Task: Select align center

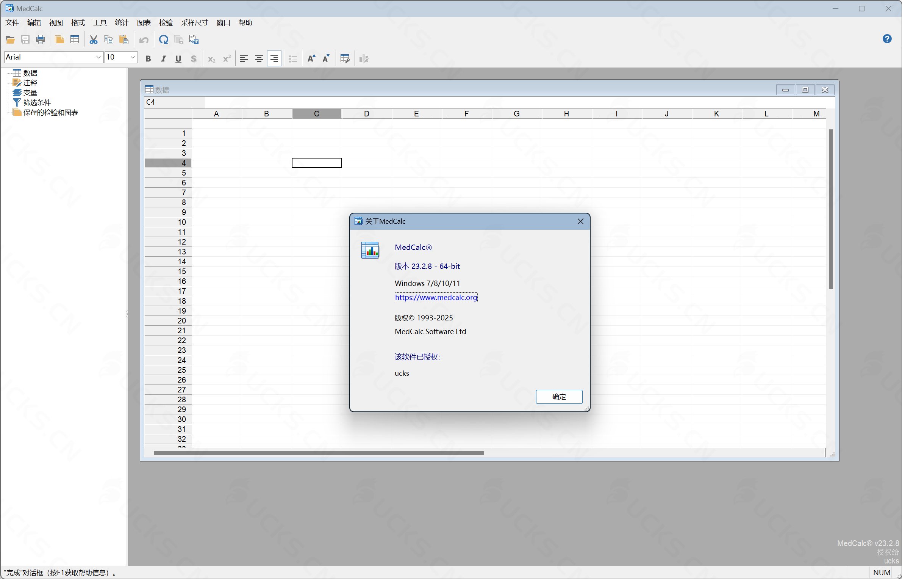Action: tap(259, 59)
